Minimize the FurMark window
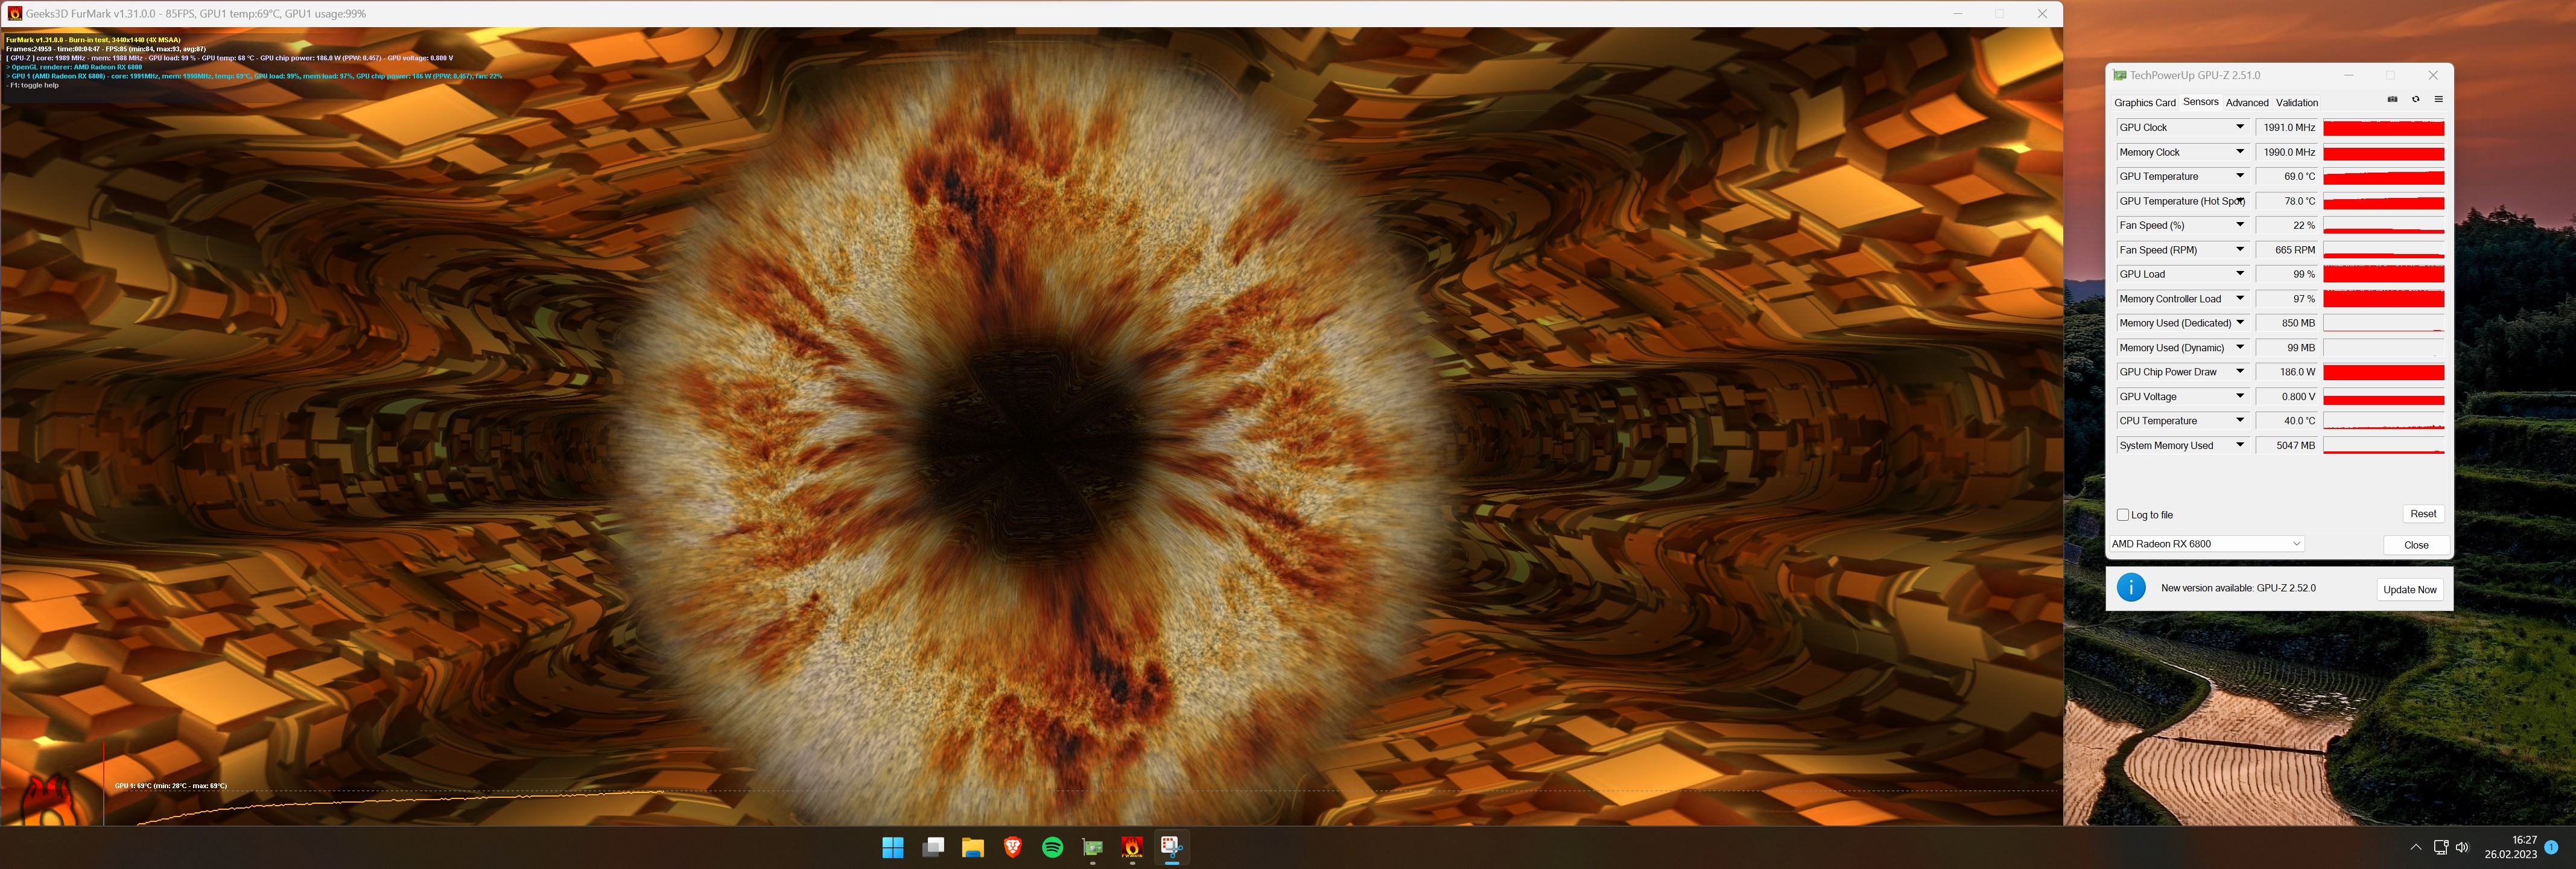2576x869 pixels. click(x=1958, y=14)
